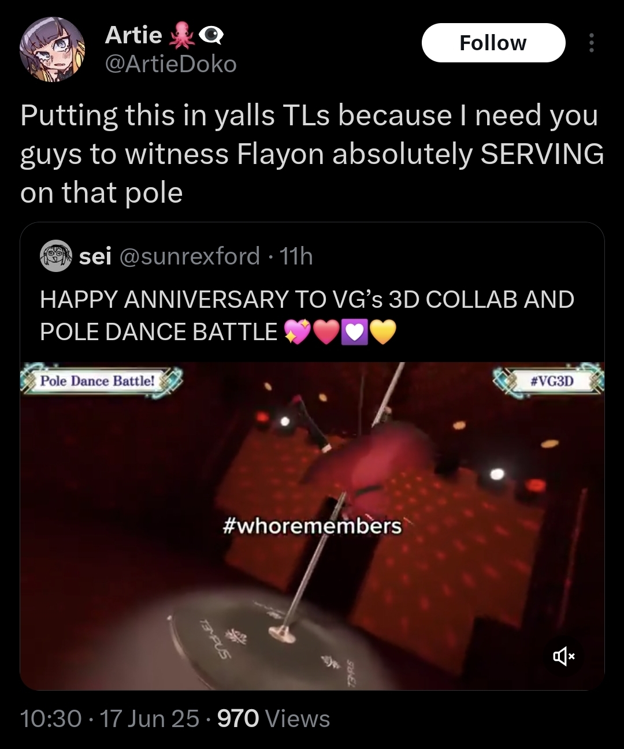Unmute the video with the speaker icon
Screen dimensions: 624x749
pos(564,656)
